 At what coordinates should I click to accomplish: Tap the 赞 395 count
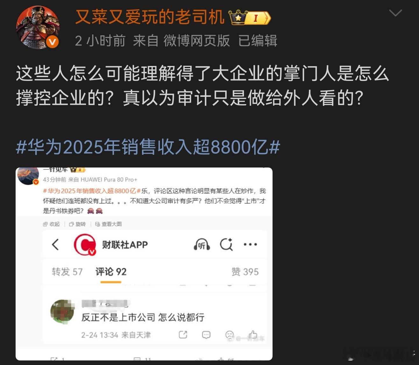click(x=245, y=272)
